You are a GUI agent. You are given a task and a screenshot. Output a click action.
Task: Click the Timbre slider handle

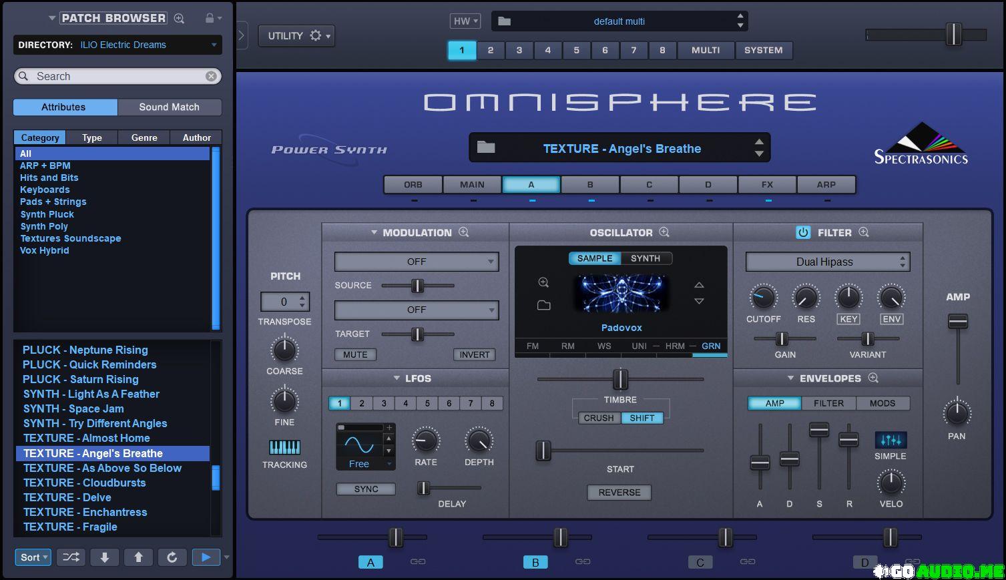(x=620, y=379)
